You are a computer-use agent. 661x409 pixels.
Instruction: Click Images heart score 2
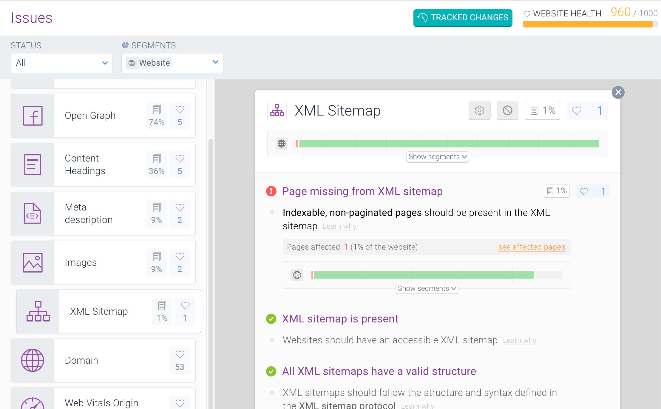180,263
